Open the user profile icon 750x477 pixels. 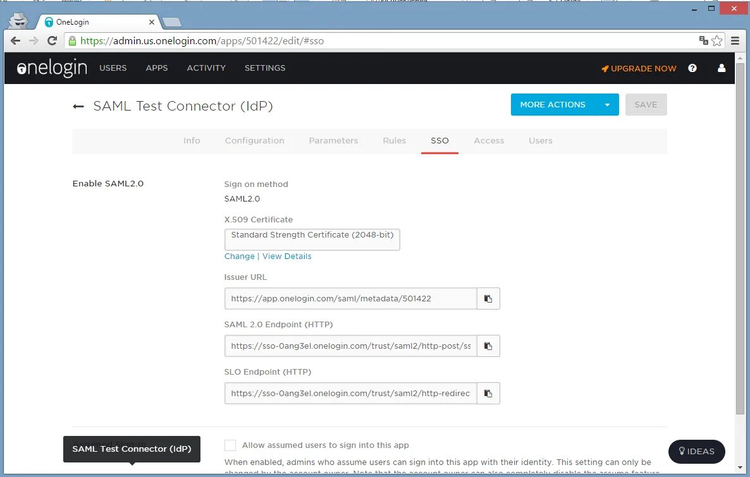[x=722, y=68]
